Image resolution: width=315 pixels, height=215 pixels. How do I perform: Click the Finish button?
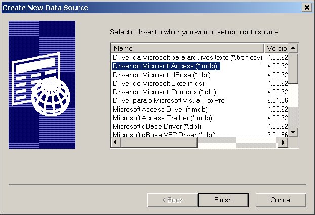(x=223, y=200)
